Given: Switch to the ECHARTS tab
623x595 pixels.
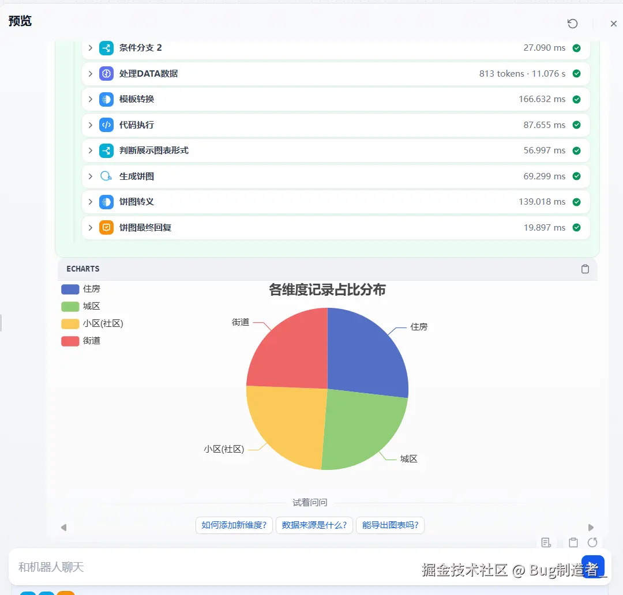Looking at the screenshot, I should click(x=82, y=269).
